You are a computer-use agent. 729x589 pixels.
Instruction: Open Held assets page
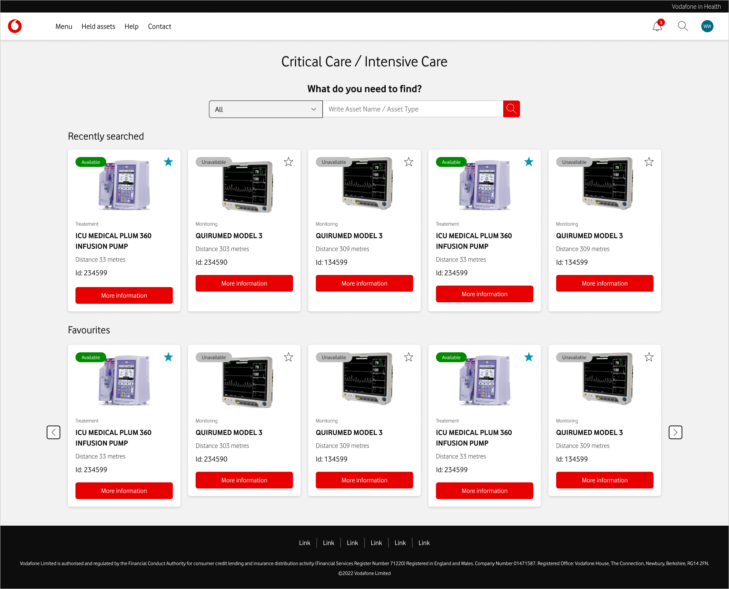pos(98,27)
